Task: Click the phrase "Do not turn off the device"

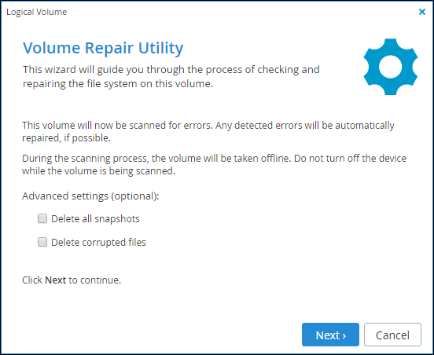Action: (350, 159)
